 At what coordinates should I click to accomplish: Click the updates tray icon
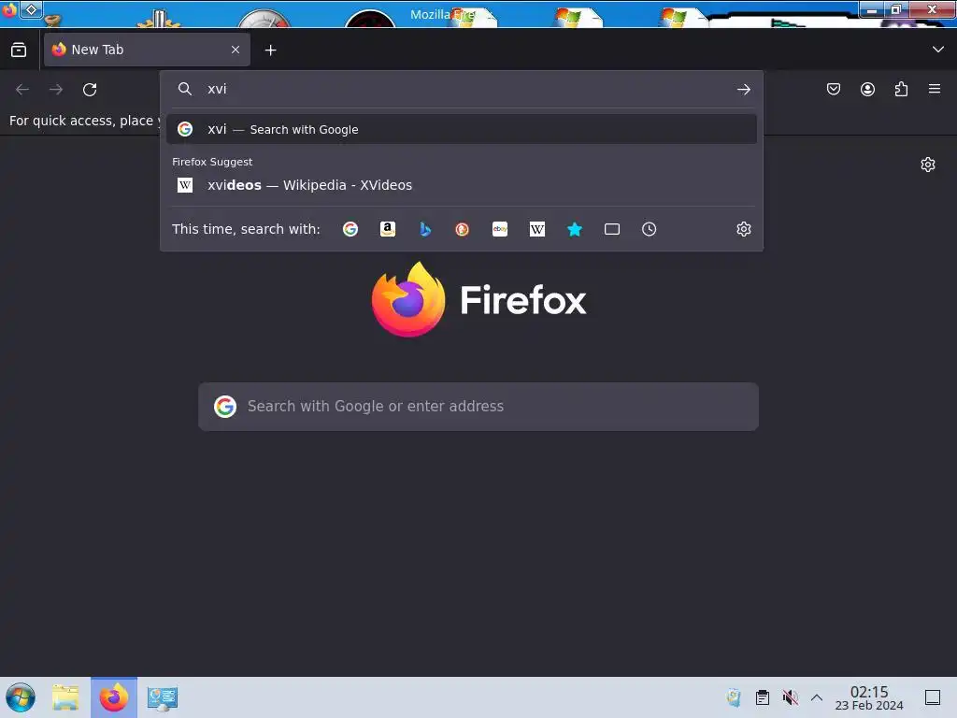pyautogui.click(x=734, y=697)
